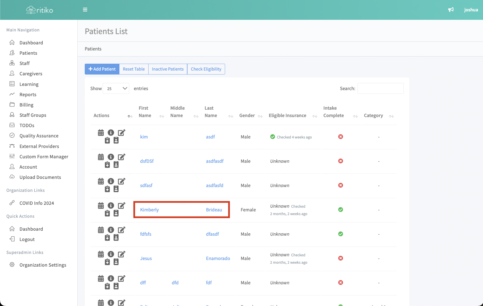Screen dimensions: 483x306
Task: Click edit icon in the dff row
Action: (x=122, y=279)
